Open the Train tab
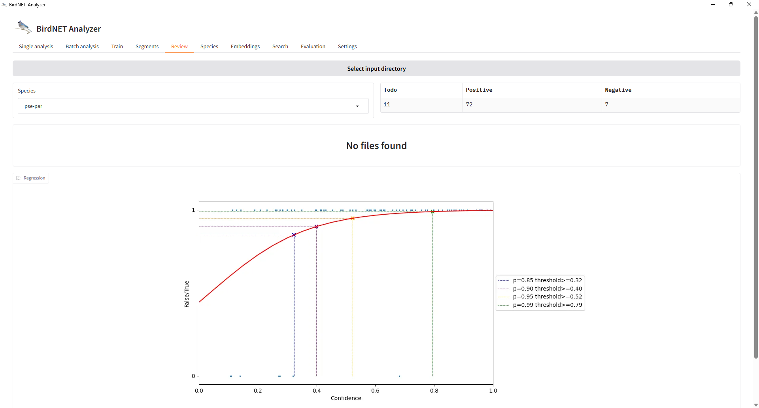The image size is (759, 408). pyautogui.click(x=117, y=47)
